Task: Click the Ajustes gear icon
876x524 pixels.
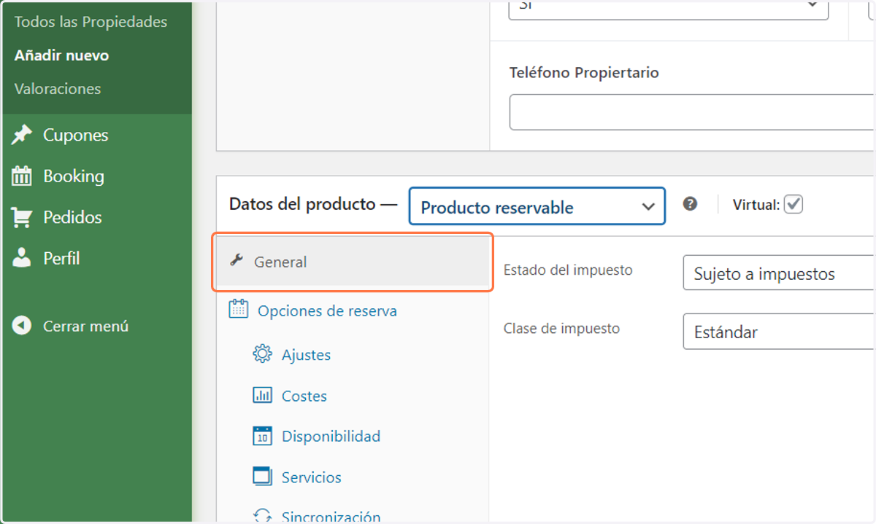Action: [x=262, y=354]
